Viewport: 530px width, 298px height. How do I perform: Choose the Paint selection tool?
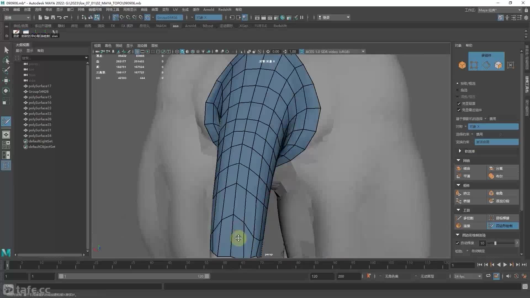6,70
